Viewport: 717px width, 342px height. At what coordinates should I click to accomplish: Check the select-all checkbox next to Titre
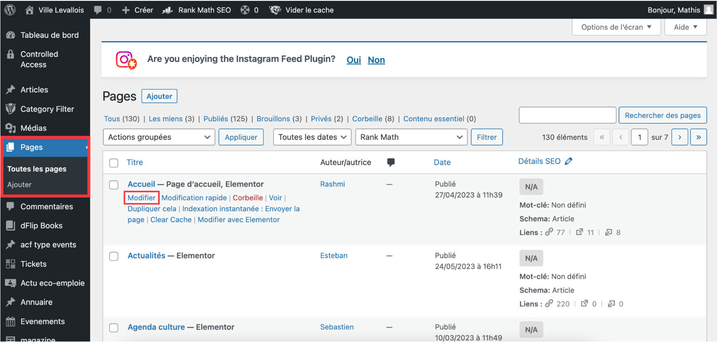click(x=114, y=163)
